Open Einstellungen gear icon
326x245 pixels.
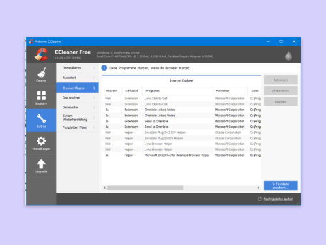click(41, 141)
